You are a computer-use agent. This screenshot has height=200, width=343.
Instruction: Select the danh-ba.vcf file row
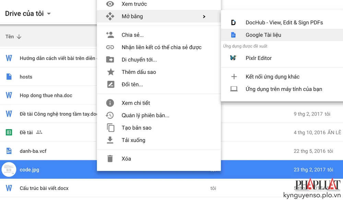(33, 151)
